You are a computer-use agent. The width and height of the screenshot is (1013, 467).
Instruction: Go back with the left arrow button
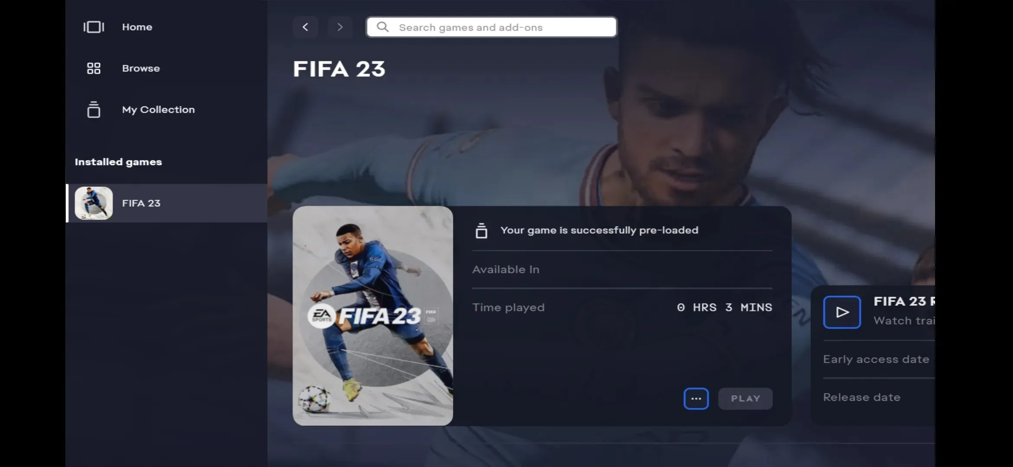pyautogui.click(x=305, y=27)
